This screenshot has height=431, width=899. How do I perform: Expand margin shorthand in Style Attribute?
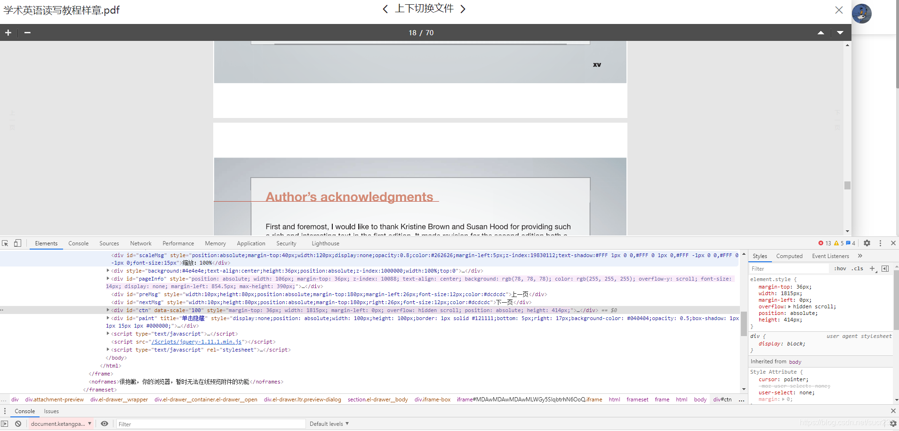click(783, 399)
